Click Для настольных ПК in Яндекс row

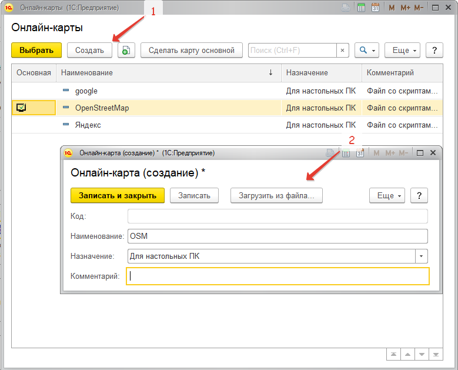click(x=321, y=125)
